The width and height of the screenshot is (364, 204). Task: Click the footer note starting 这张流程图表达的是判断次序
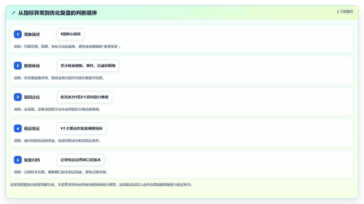(102, 185)
